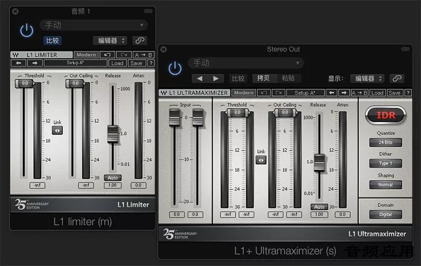Click 比较 compare button in 音频 1 window
Viewport: 421px width, 266px height.
[53, 40]
